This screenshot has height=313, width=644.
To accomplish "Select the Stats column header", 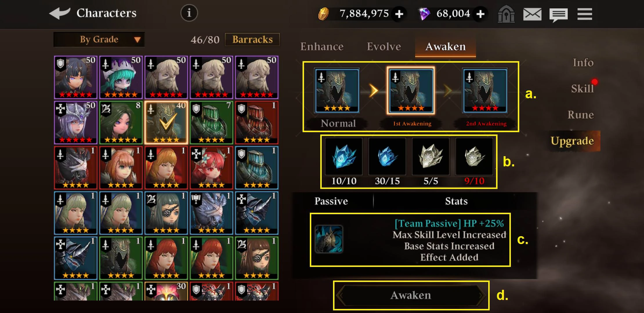I will click(x=456, y=201).
